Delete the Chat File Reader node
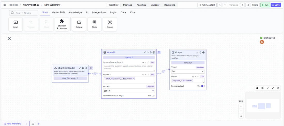284x126 pixels. pyautogui.click(x=86, y=68)
